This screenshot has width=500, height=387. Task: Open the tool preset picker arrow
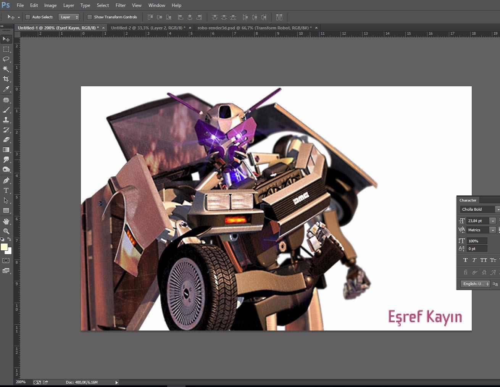pos(19,17)
